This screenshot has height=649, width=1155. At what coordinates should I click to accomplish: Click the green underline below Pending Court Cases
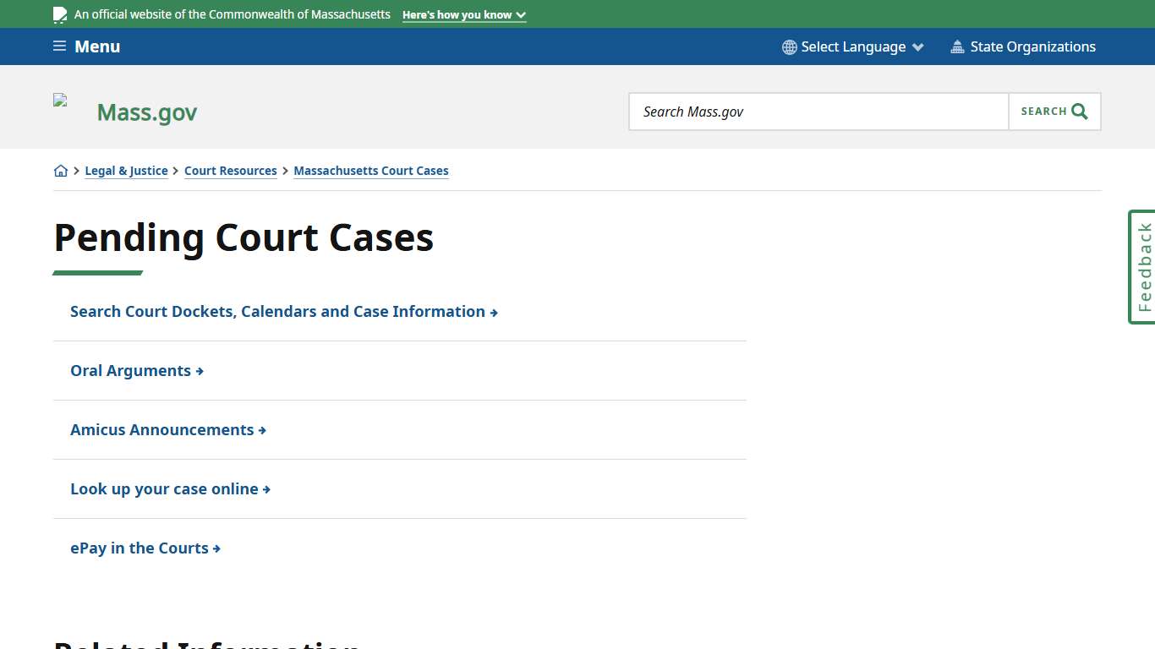click(x=97, y=270)
